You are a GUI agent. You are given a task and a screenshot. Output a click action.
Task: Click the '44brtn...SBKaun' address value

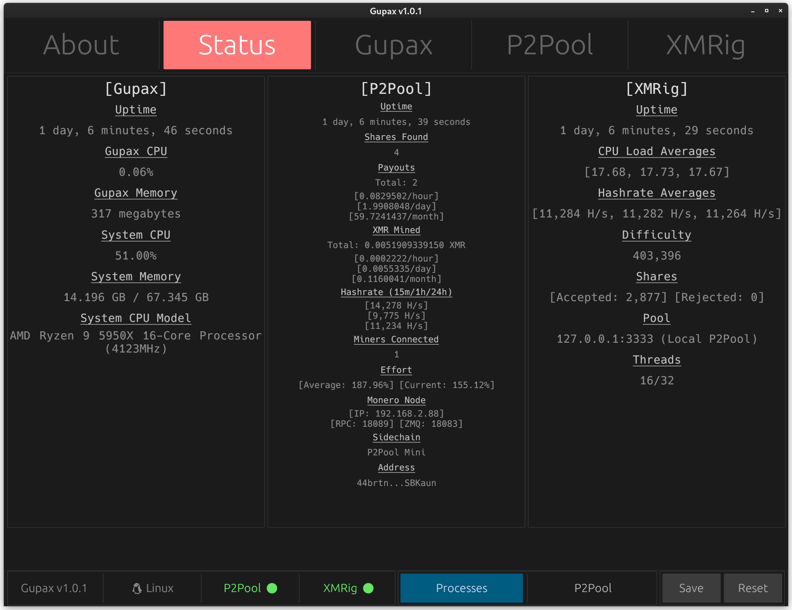(x=396, y=483)
